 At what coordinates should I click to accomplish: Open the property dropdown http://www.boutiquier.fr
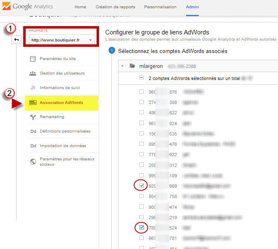point(62,40)
